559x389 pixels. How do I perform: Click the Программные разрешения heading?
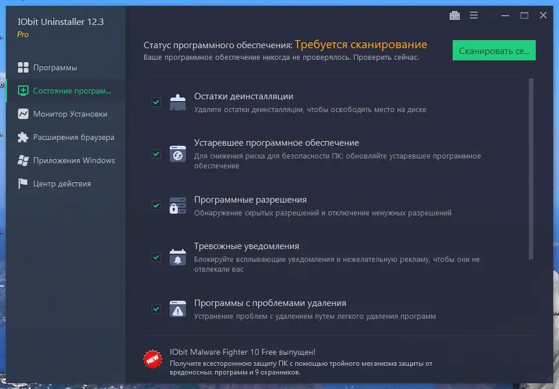(250, 200)
